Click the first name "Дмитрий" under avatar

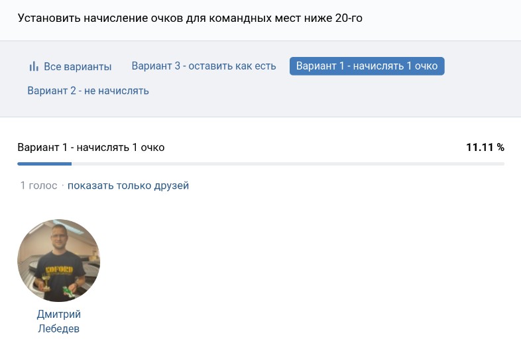coord(58,315)
